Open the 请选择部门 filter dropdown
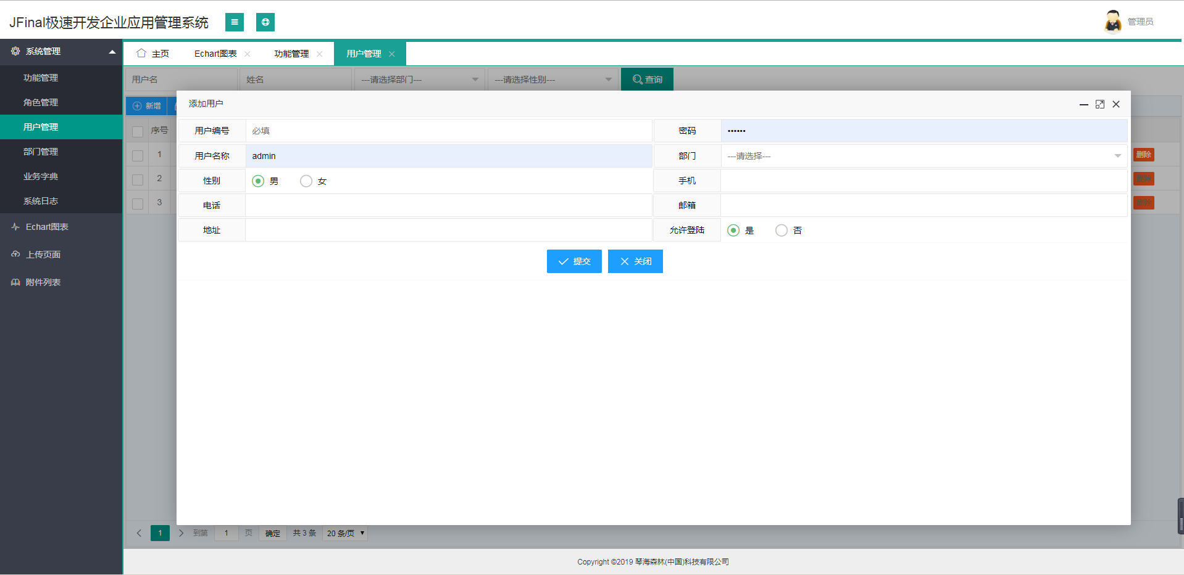Image resolution: width=1184 pixels, height=575 pixels. tap(420, 80)
